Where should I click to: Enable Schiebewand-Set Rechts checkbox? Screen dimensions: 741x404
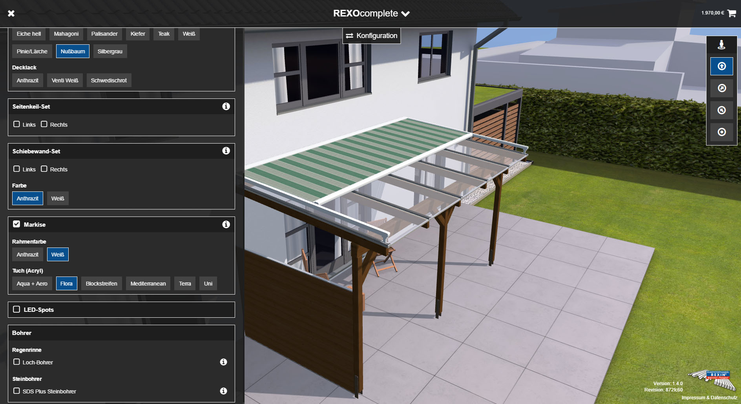(44, 169)
